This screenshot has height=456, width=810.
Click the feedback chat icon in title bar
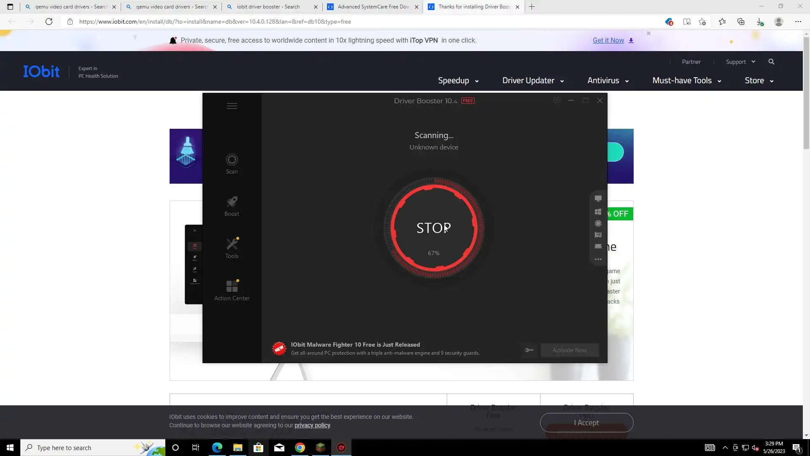click(x=556, y=100)
